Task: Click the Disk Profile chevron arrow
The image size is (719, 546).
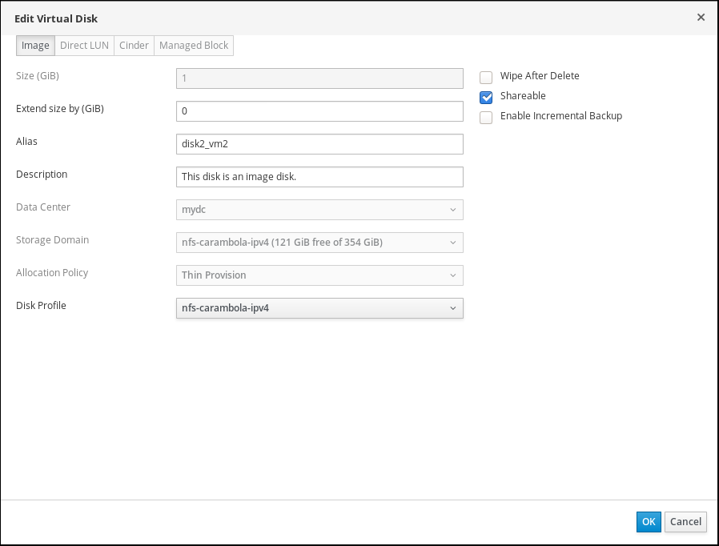Action: click(x=452, y=308)
